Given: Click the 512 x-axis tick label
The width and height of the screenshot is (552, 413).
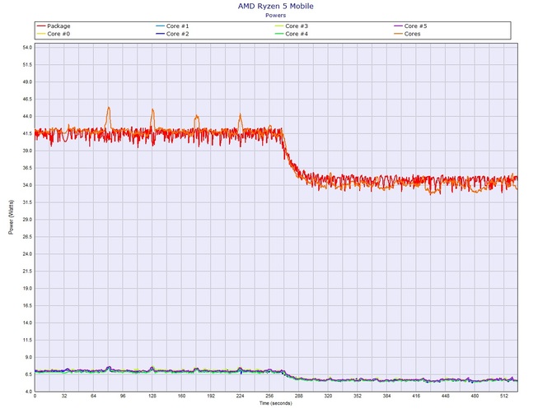Looking at the screenshot, I should 504,396.
